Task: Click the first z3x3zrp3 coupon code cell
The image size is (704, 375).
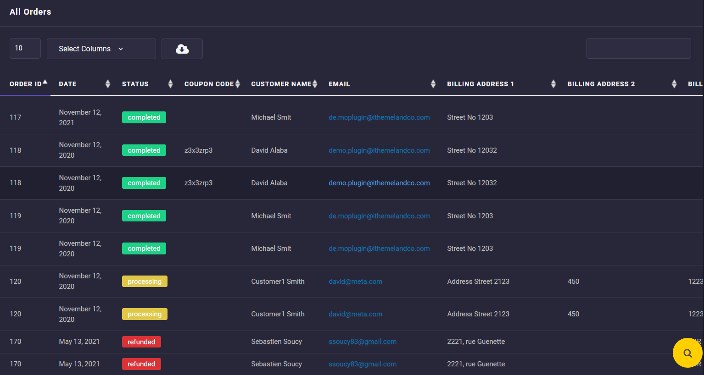Action: point(198,150)
